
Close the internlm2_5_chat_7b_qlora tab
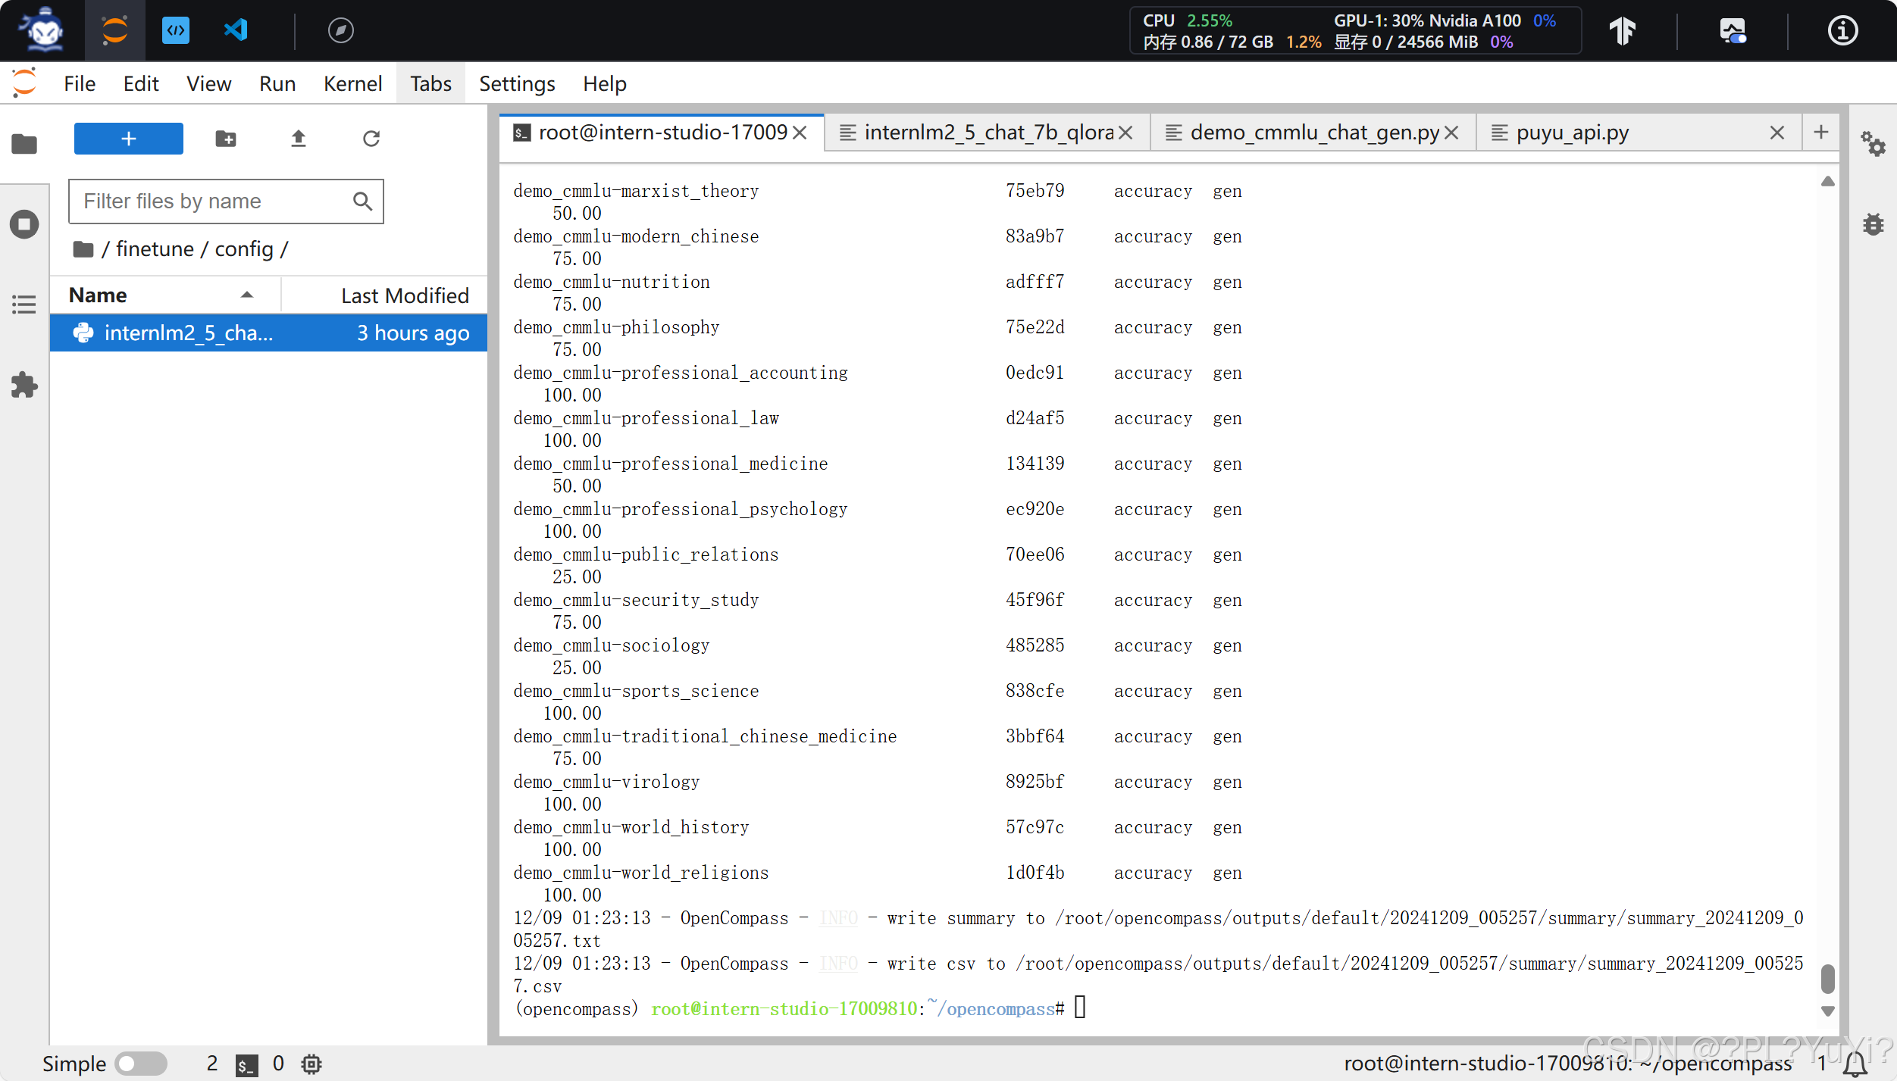(x=1126, y=133)
